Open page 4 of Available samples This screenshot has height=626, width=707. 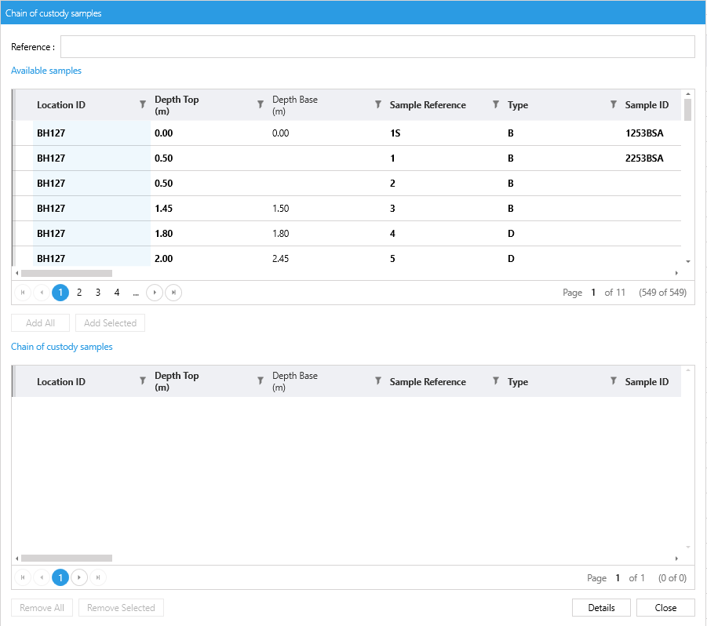pos(117,293)
